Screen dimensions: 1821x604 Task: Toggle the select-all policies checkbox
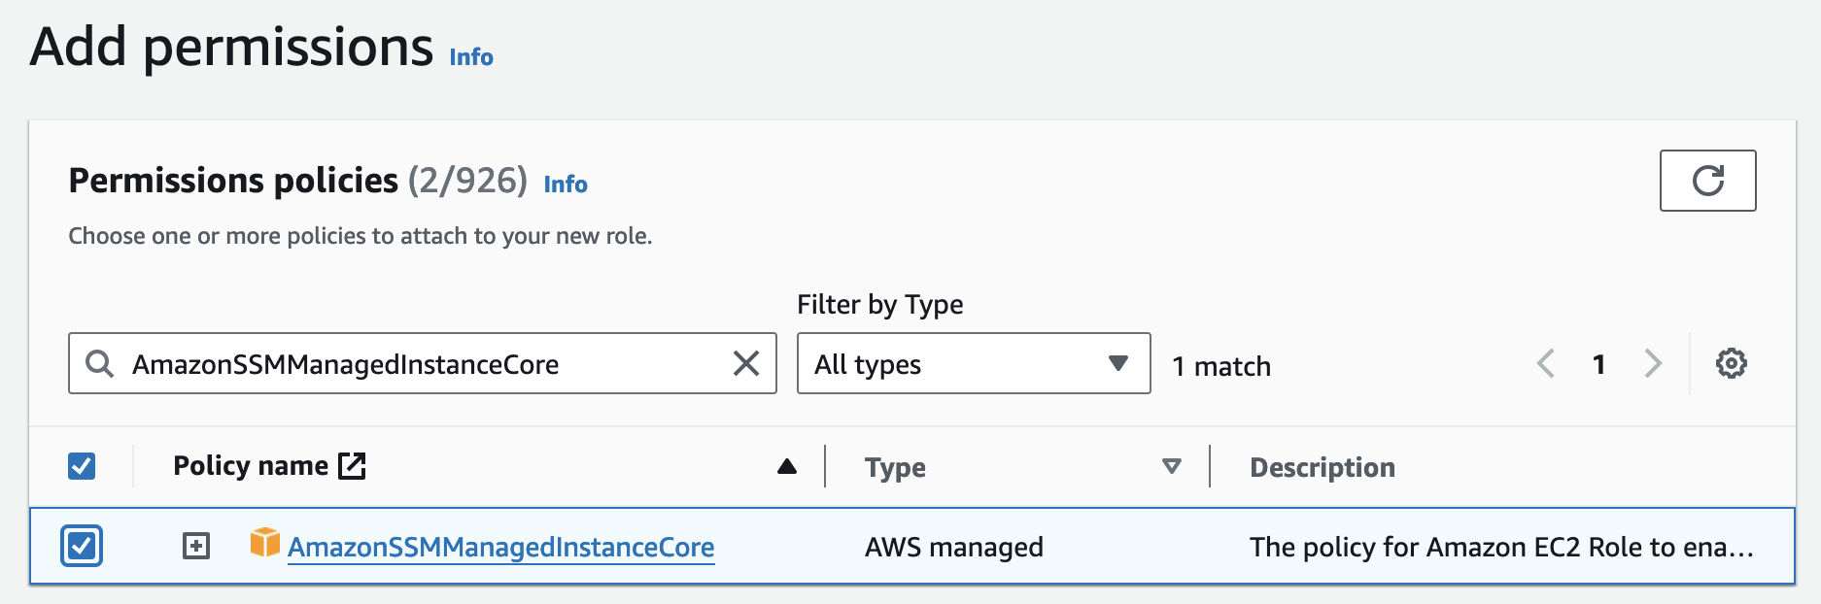click(x=82, y=466)
